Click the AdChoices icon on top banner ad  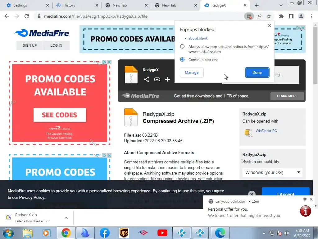(x=298, y=28)
